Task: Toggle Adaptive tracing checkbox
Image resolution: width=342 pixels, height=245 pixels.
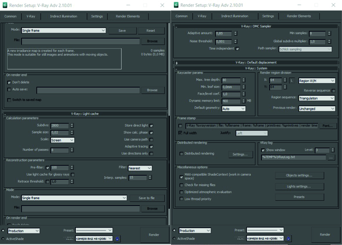Action: (151, 146)
